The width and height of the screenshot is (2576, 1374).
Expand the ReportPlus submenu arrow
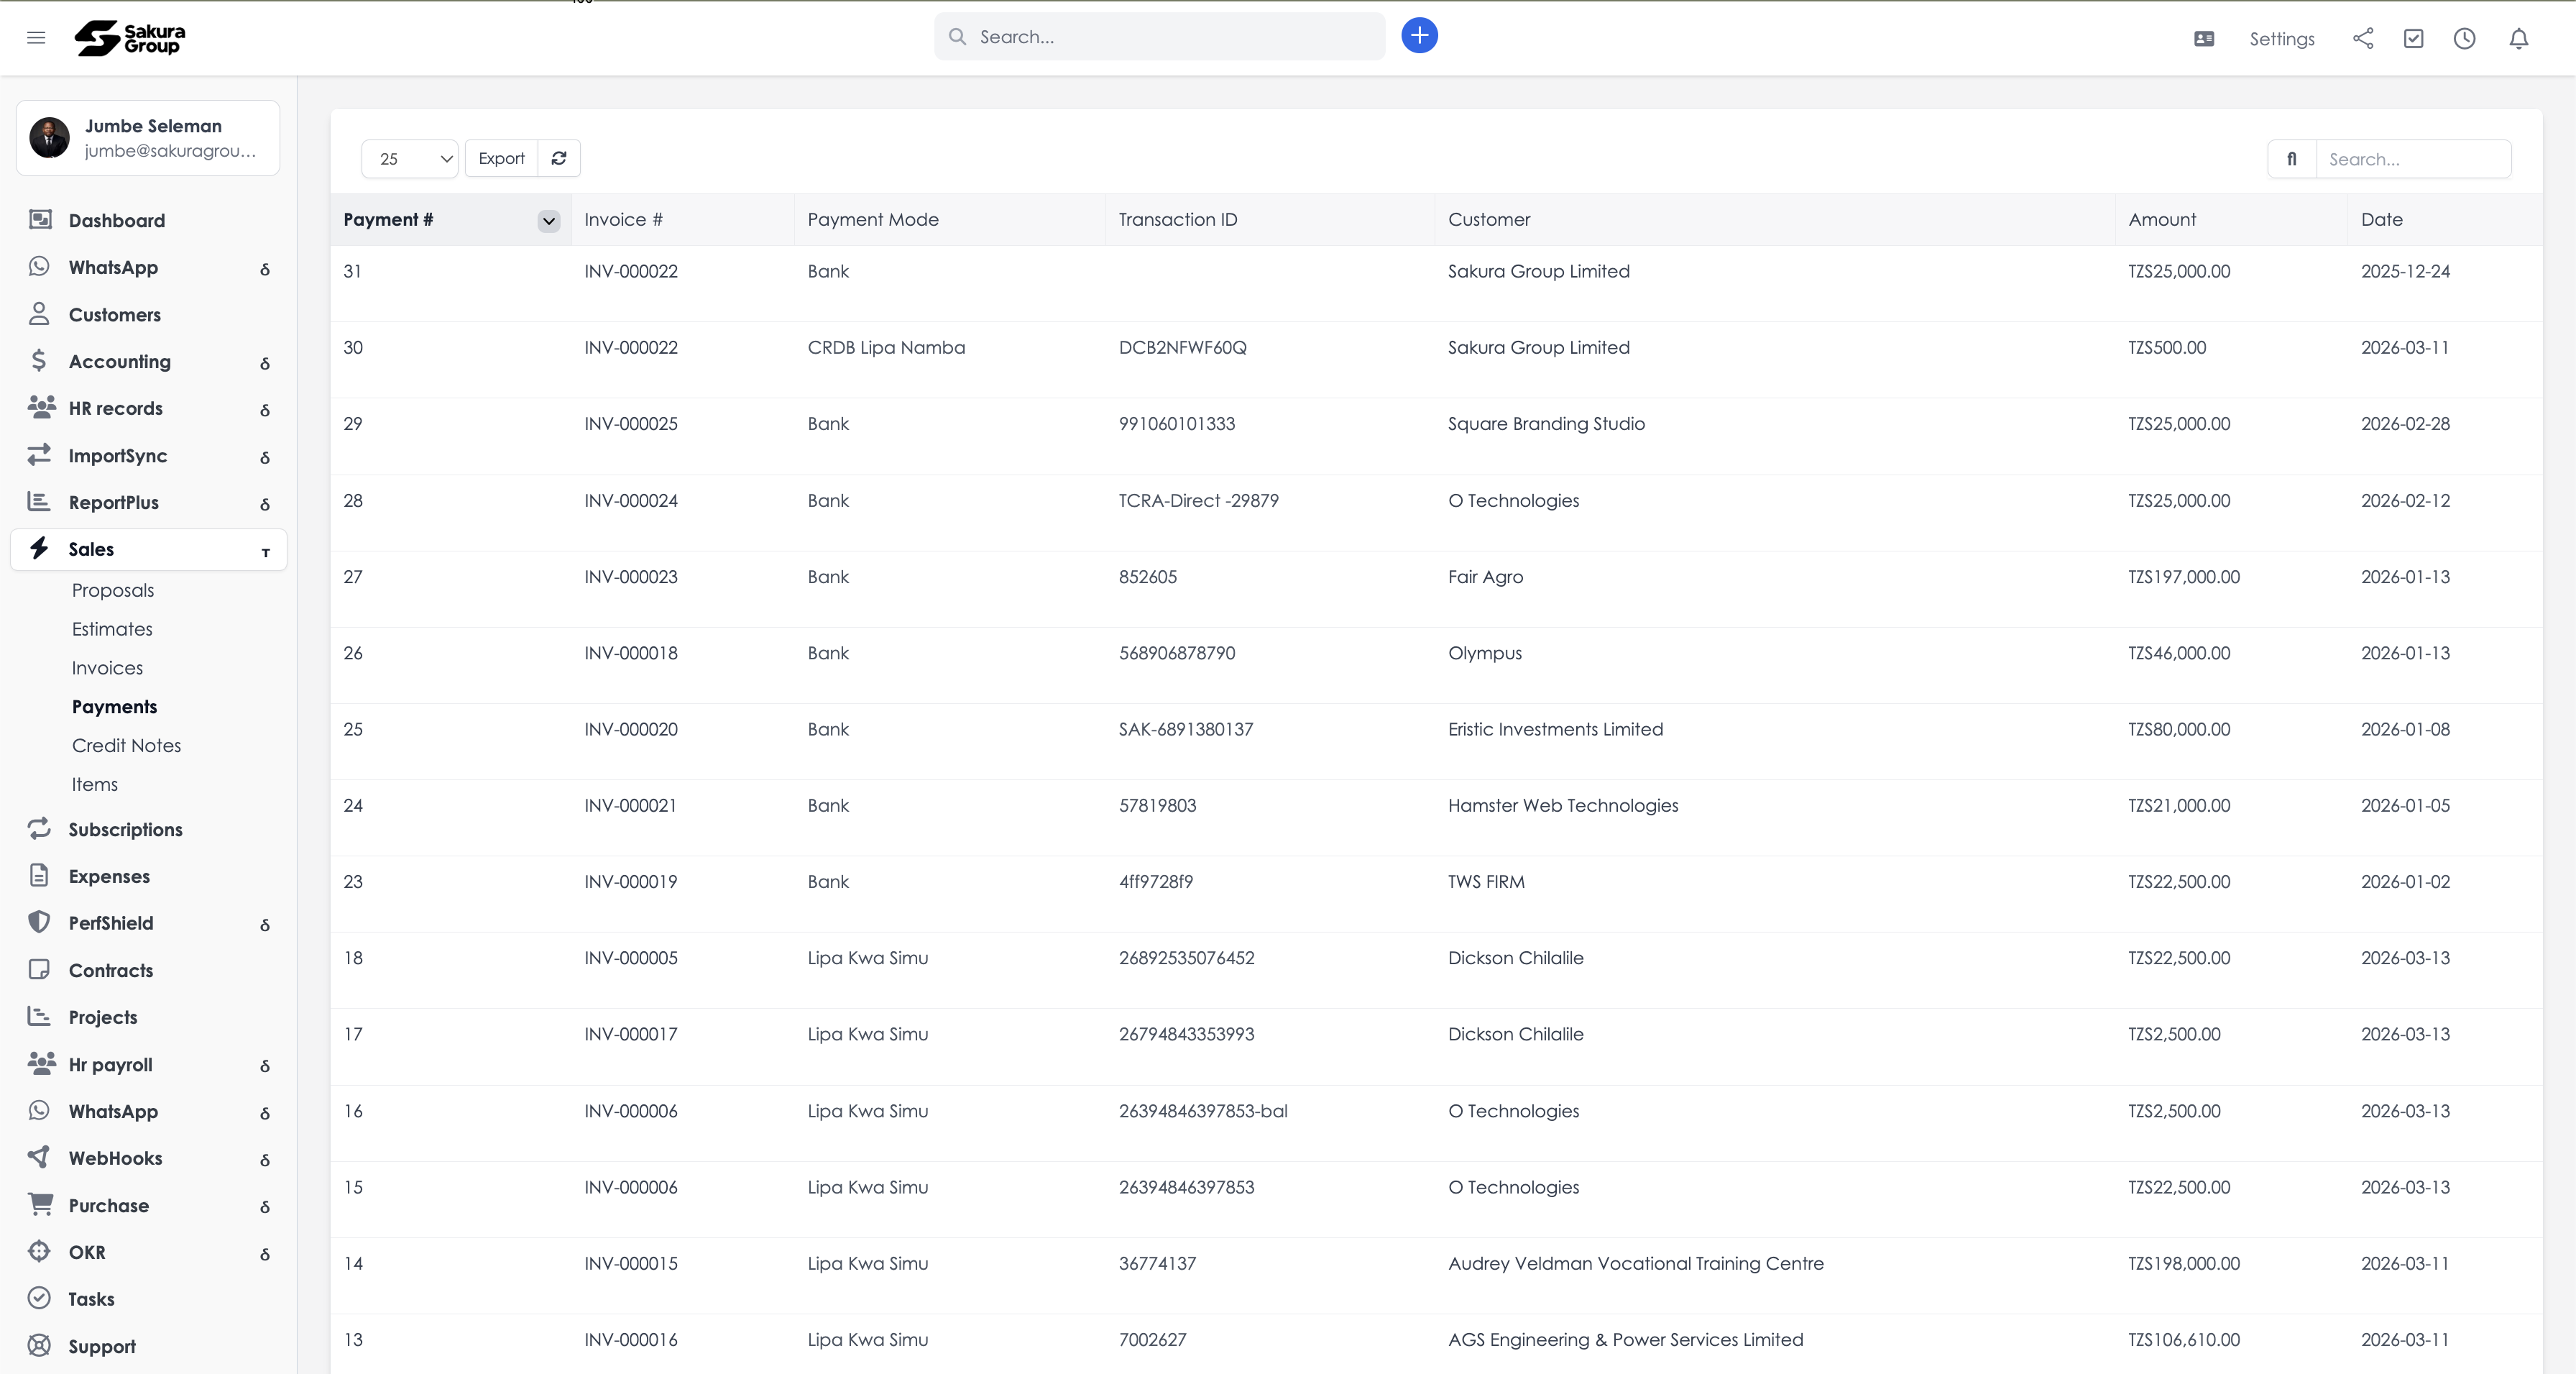[265, 504]
